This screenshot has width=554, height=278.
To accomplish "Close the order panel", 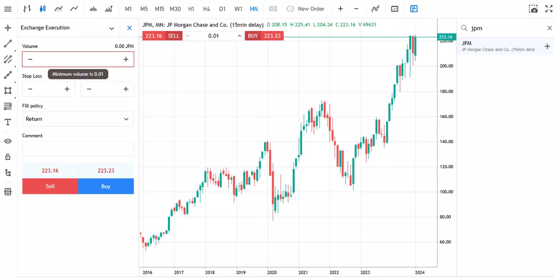I will point(129,28).
